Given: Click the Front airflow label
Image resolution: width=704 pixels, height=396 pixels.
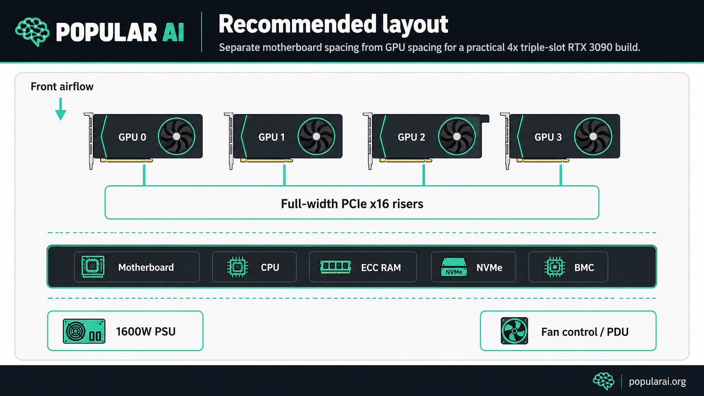Looking at the screenshot, I should 62,87.
